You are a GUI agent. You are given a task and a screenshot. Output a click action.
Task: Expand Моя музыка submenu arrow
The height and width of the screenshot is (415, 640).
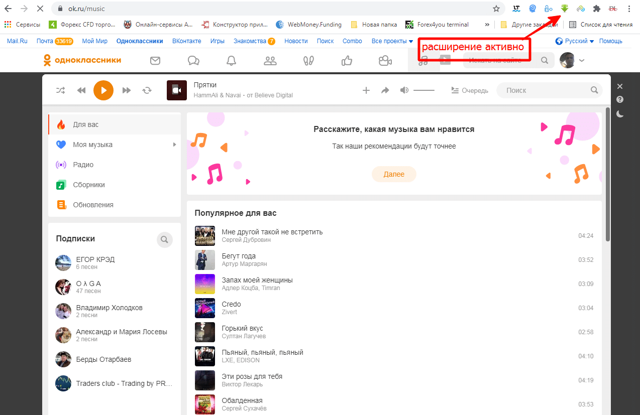[x=174, y=145]
